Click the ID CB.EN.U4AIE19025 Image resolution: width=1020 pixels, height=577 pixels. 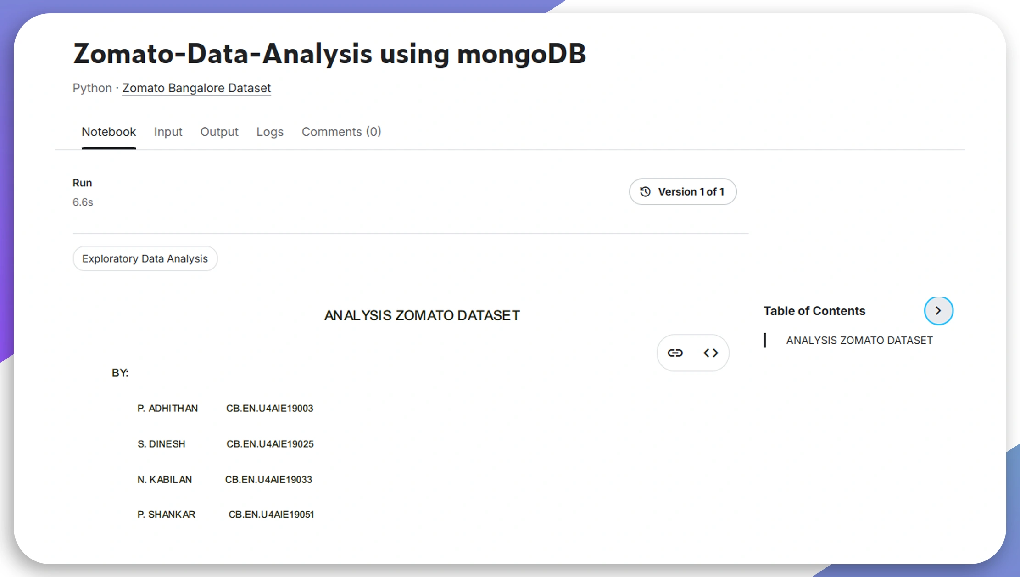(270, 444)
